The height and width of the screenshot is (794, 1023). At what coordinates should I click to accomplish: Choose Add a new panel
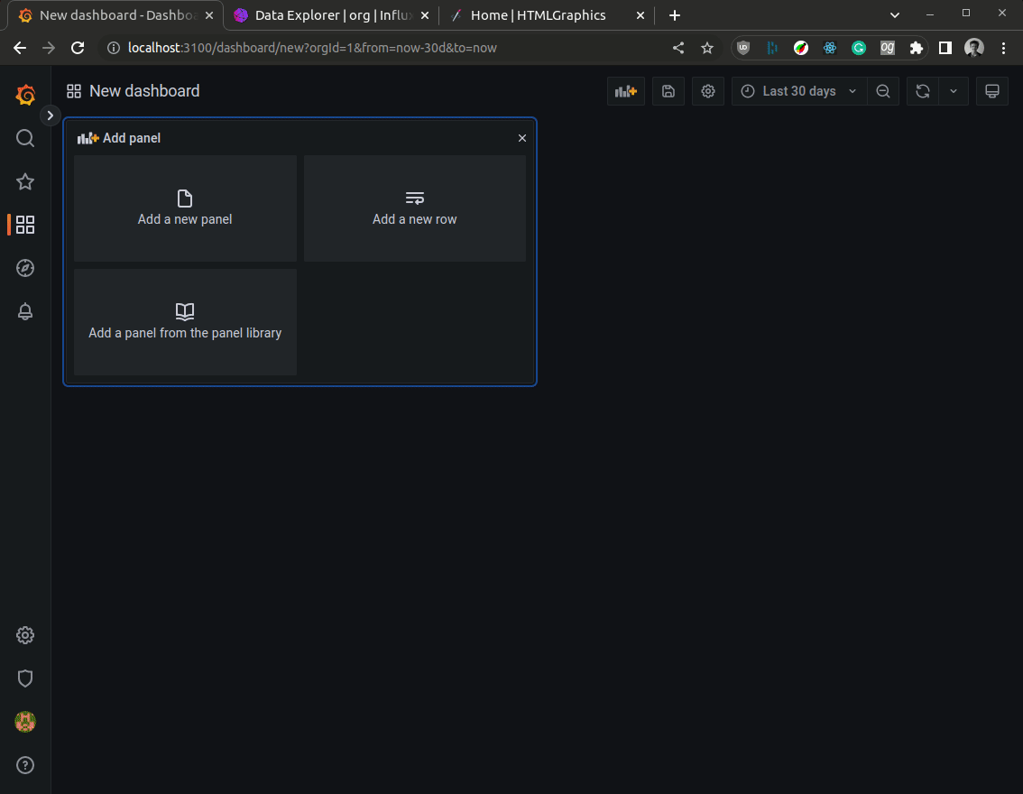[185, 208]
